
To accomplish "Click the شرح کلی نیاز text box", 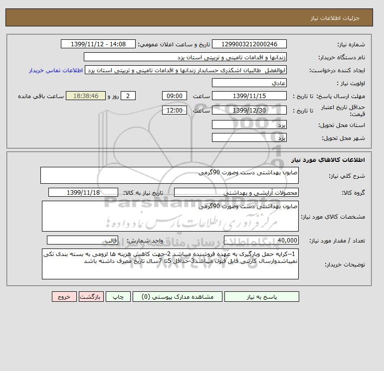I will (x=170, y=175).
